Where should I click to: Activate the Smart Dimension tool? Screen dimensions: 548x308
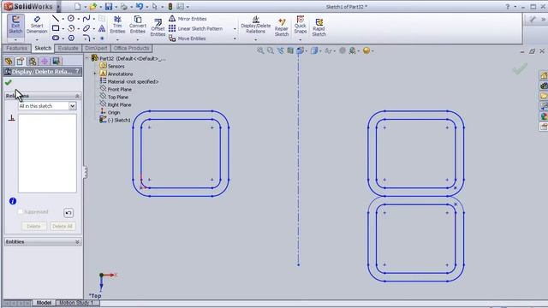click(37, 25)
